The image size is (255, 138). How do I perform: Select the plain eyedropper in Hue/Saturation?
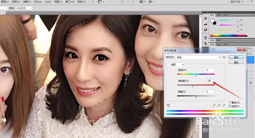point(214,105)
